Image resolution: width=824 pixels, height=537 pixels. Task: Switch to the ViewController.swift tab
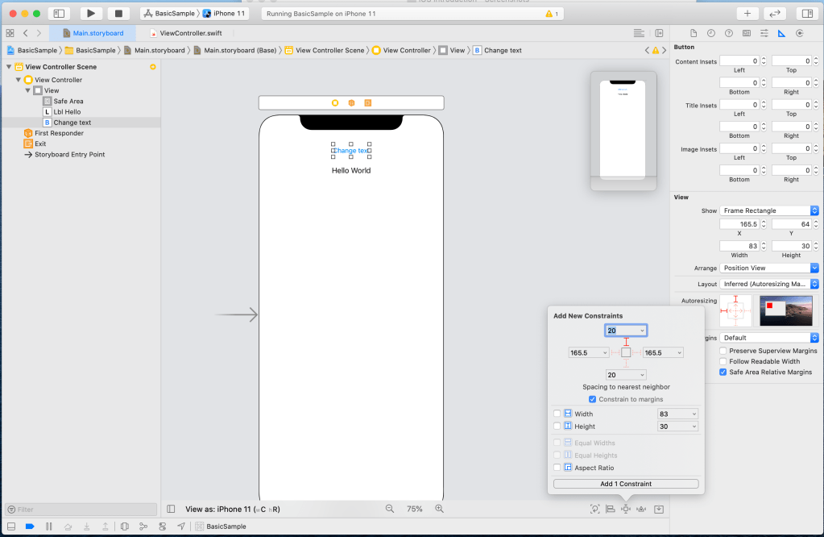coord(190,33)
